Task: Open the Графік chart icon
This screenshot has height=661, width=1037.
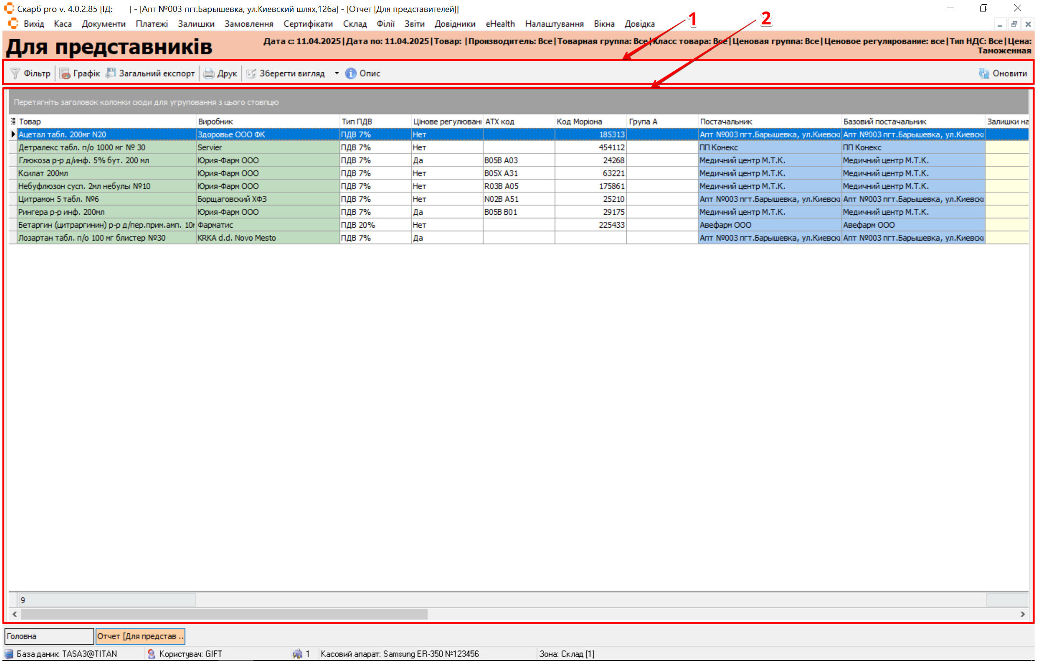Action: 65,73
